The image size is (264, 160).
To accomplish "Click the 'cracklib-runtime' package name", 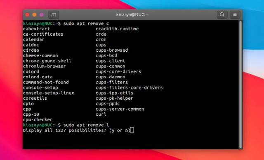I will click(x=117, y=29).
